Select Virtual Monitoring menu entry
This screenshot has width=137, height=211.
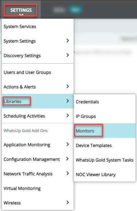38,188
